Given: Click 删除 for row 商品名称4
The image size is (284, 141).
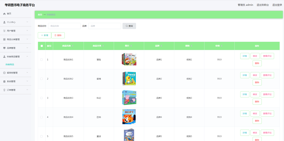Looking at the screenshot, I should click(257, 121).
